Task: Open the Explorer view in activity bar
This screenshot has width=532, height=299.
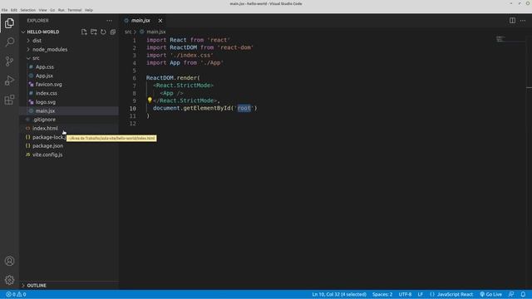Action: (x=9, y=23)
